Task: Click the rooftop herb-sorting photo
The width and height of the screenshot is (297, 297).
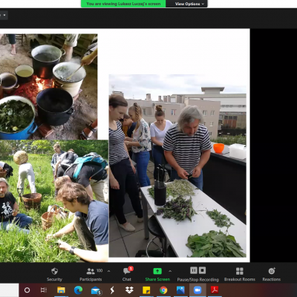Action: tap(177, 166)
